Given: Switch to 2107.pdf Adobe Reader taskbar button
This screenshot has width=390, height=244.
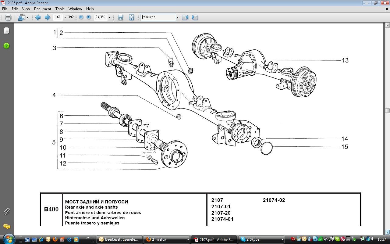Looking at the screenshot, I should [214, 239].
